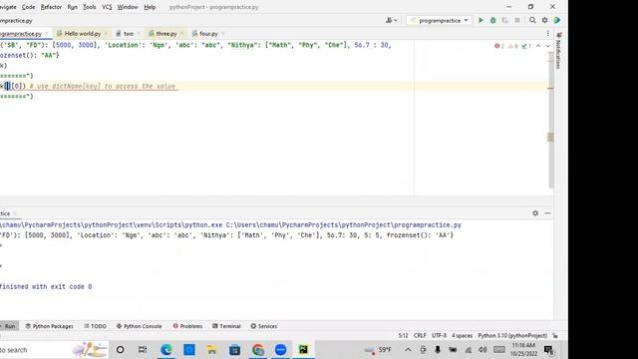Change file encoding UTF-8 in status bar
Image resolution: width=638 pixels, height=359 pixels.
point(439,336)
